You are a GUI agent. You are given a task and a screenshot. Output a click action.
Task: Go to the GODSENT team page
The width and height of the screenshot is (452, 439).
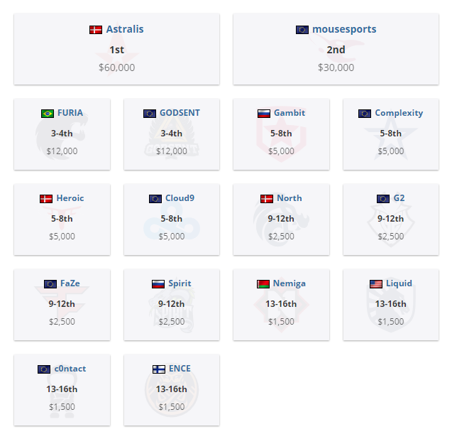pyautogui.click(x=180, y=112)
